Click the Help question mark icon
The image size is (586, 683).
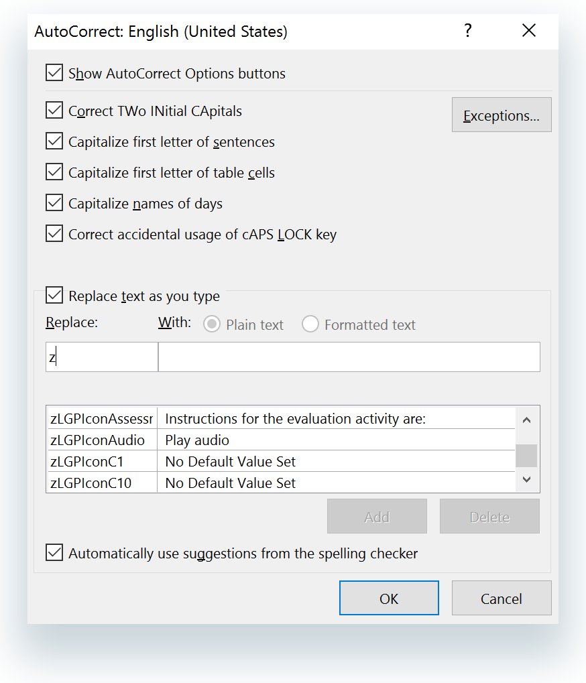point(467,31)
